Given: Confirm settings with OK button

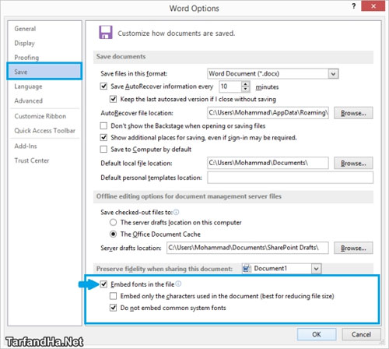Looking at the screenshot, I should [317, 334].
